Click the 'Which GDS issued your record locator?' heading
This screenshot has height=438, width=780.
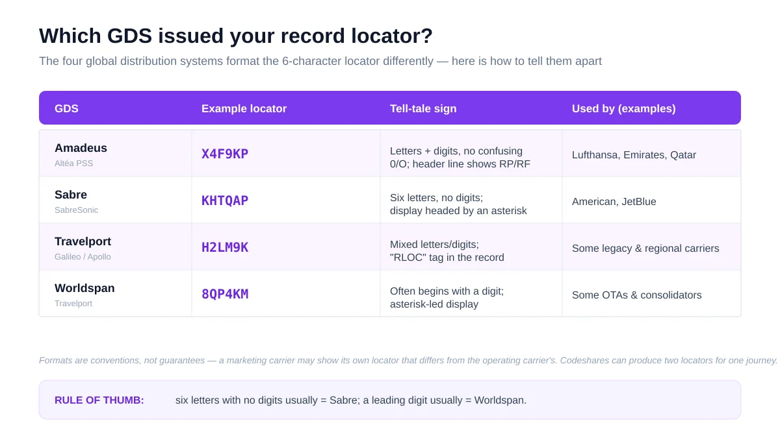tap(236, 36)
